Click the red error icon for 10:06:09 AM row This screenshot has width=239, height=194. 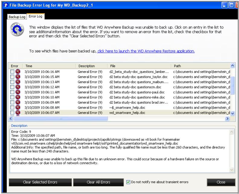(18, 102)
